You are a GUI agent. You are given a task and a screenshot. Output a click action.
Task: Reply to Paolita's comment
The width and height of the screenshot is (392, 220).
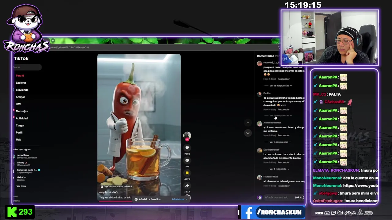[x=284, y=109]
